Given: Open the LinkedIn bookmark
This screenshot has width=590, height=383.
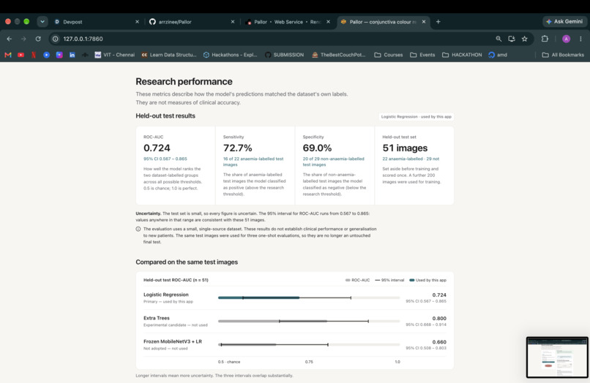Looking at the screenshot, I should 72,55.
